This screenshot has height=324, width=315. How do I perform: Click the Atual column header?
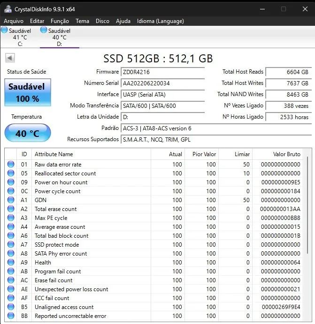(168, 154)
